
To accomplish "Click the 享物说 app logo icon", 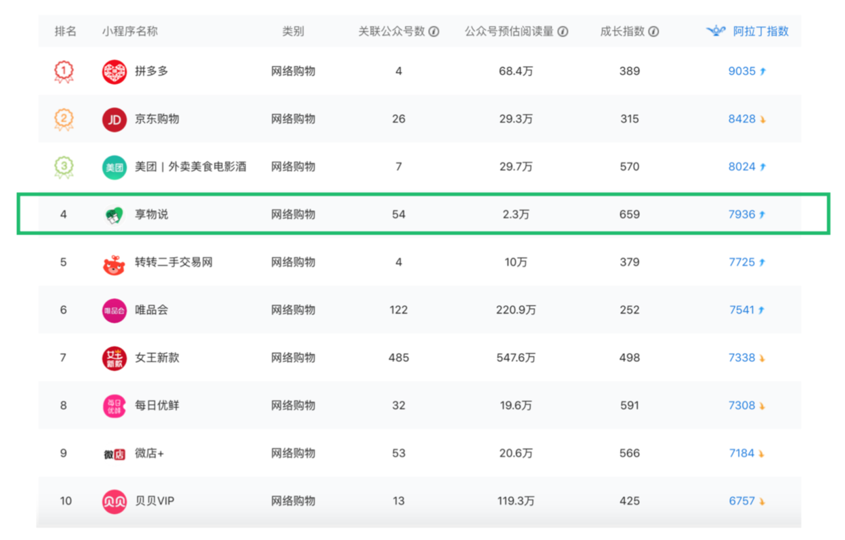I will [x=114, y=215].
